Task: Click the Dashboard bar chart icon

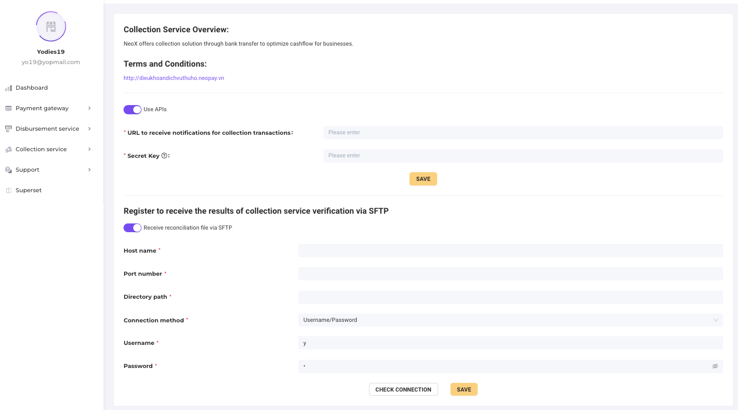Action: pos(8,88)
